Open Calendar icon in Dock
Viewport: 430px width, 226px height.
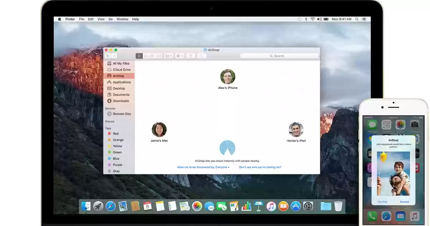pos(148,206)
